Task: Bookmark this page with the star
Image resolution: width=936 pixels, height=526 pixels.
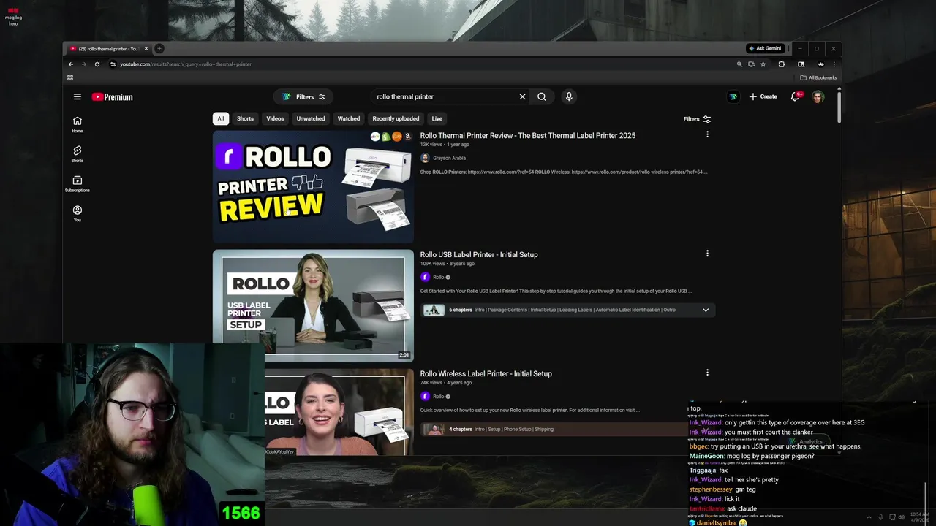Action: pyautogui.click(x=763, y=64)
